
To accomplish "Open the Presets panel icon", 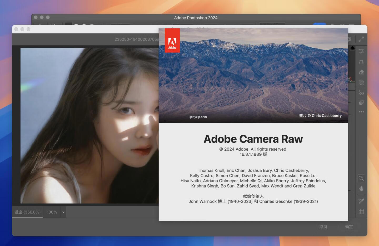I will pyautogui.click(x=361, y=102).
